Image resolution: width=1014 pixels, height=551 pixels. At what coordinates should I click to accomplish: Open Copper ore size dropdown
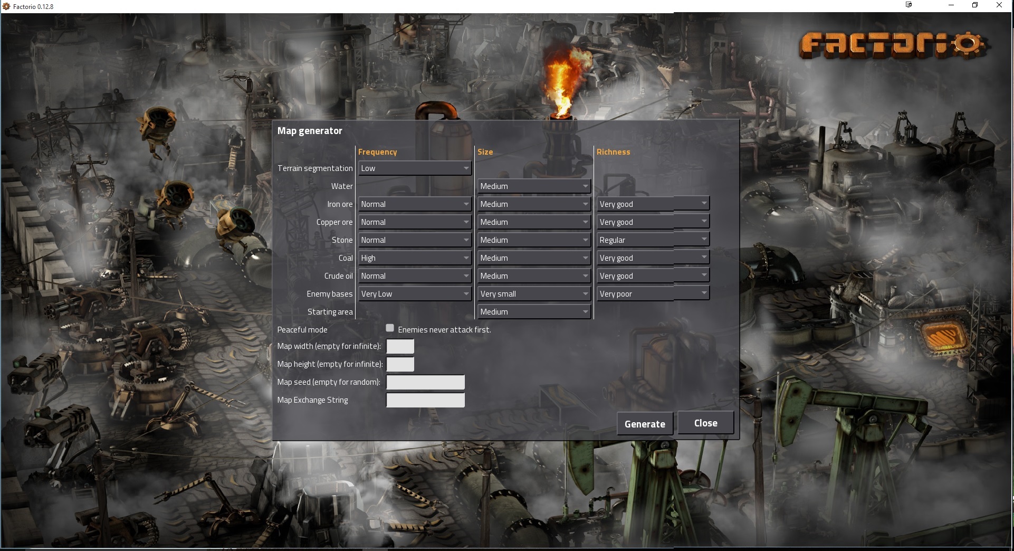tap(534, 222)
